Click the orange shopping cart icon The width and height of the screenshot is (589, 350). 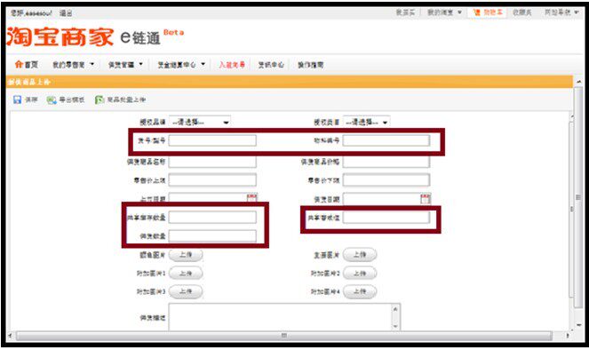click(476, 12)
